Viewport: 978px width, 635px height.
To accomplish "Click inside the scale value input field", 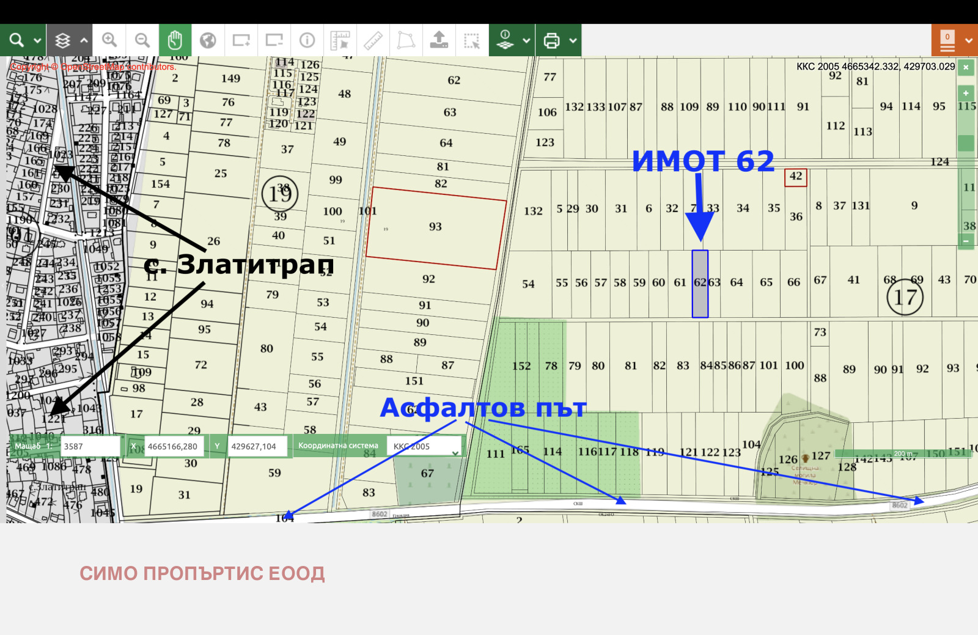I will coord(90,446).
